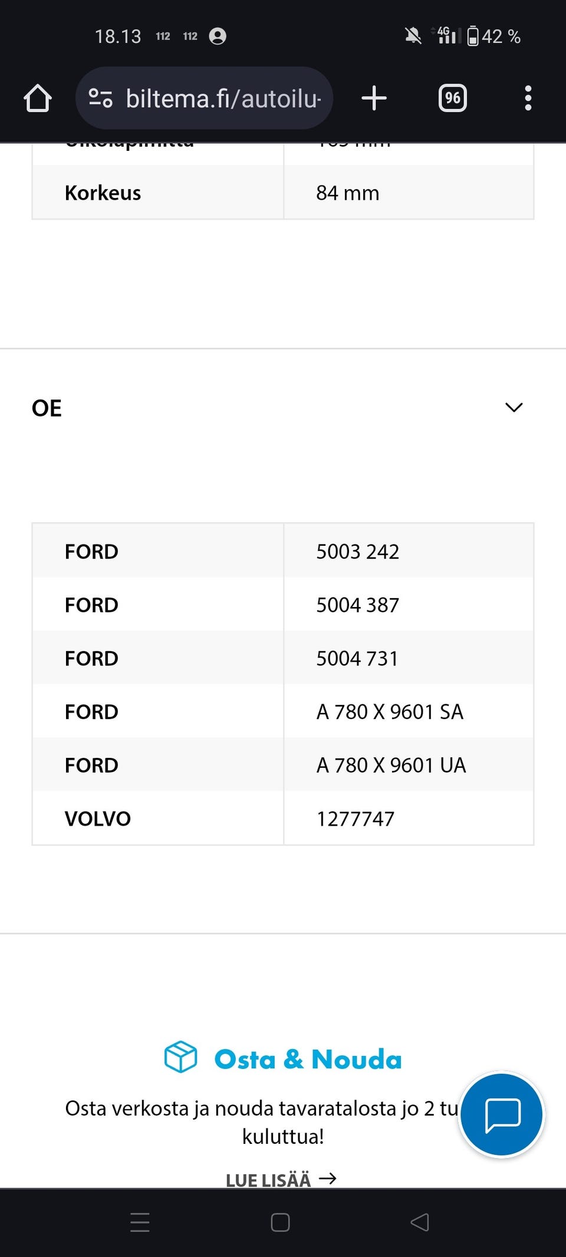Open site settings icon in address bar
The width and height of the screenshot is (566, 1257).
100,98
